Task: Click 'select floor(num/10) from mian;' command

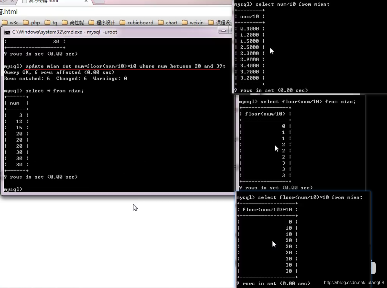Action: pyautogui.click(x=308, y=102)
